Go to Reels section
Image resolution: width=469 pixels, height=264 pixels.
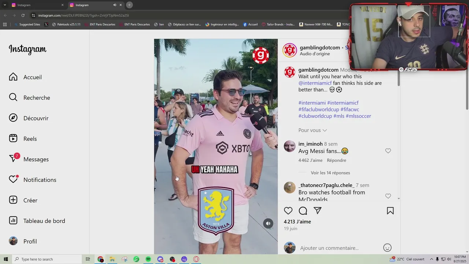coord(23,139)
